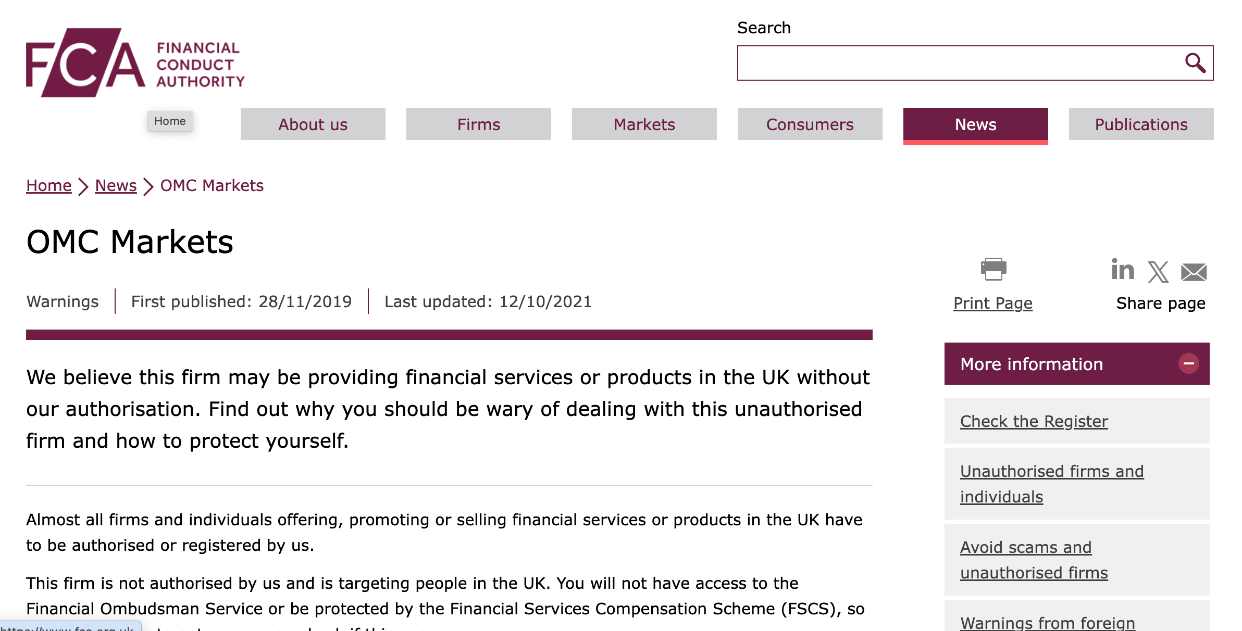Click the News breadcrumb link

point(116,186)
